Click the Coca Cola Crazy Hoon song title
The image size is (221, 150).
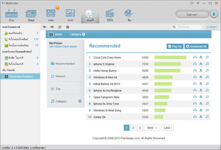[107, 57]
